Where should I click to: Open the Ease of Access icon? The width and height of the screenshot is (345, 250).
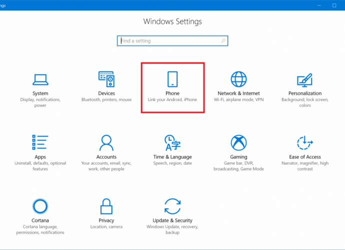click(x=305, y=142)
